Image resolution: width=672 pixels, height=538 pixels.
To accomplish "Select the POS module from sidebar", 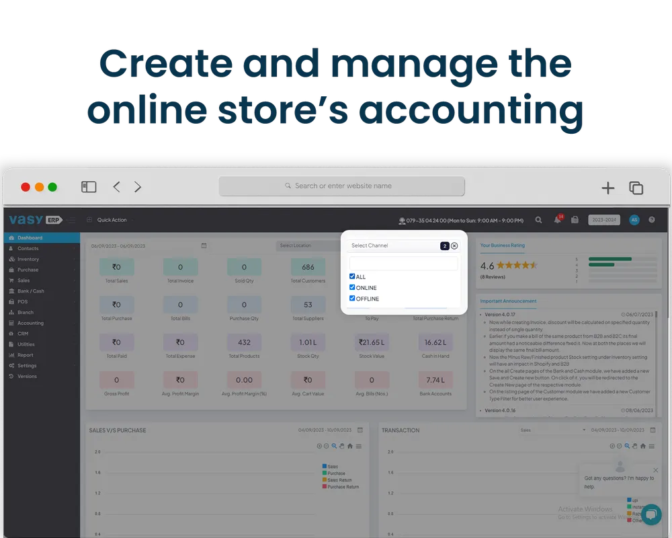I will (x=22, y=301).
